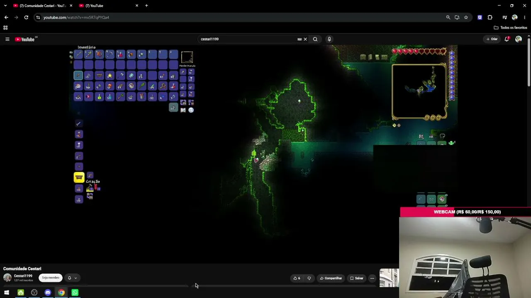Click the install app icon in address bar
531x298 pixels.
[x=457, y=17]
